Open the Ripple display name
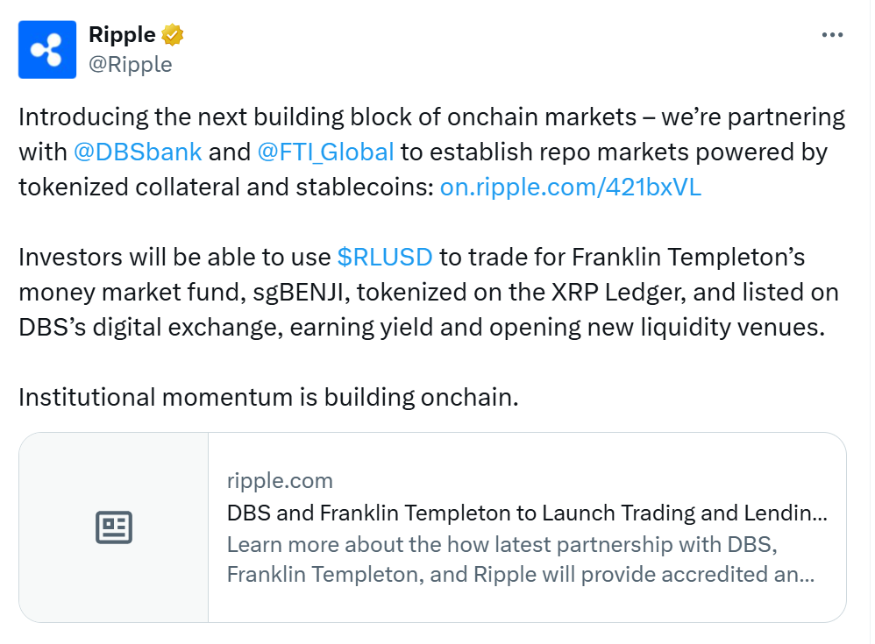The width and height of the screenshot is (875, 644). point(122,35)
